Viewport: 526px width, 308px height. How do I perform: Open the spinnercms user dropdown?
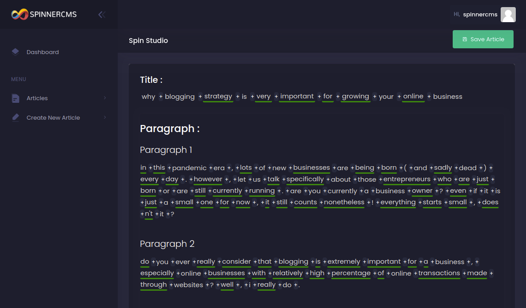tap(480, 15)
